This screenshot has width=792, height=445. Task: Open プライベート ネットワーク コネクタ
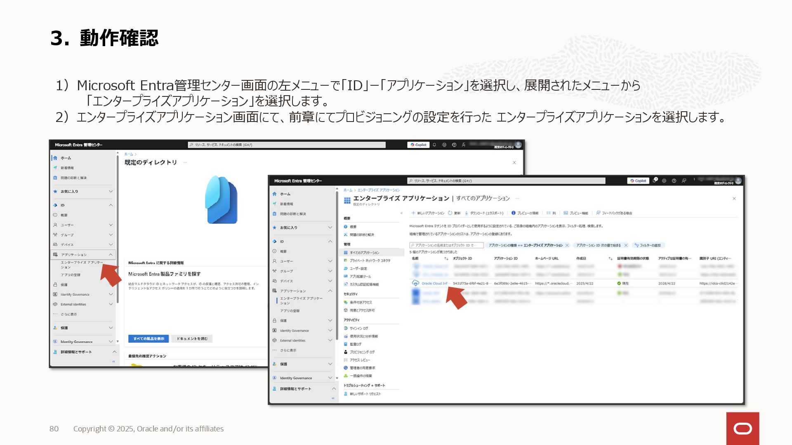pyautogui.click(x=370, y=260)
